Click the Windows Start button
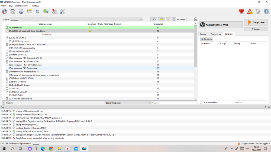Screen dimensions: 271x152 pyautogui.click(x=4, y=148)
